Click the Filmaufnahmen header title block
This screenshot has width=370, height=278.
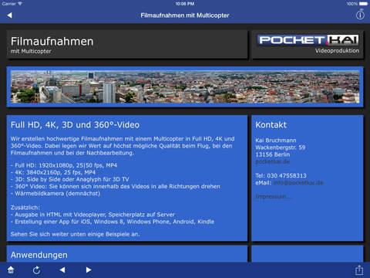[x=127, y=45]
